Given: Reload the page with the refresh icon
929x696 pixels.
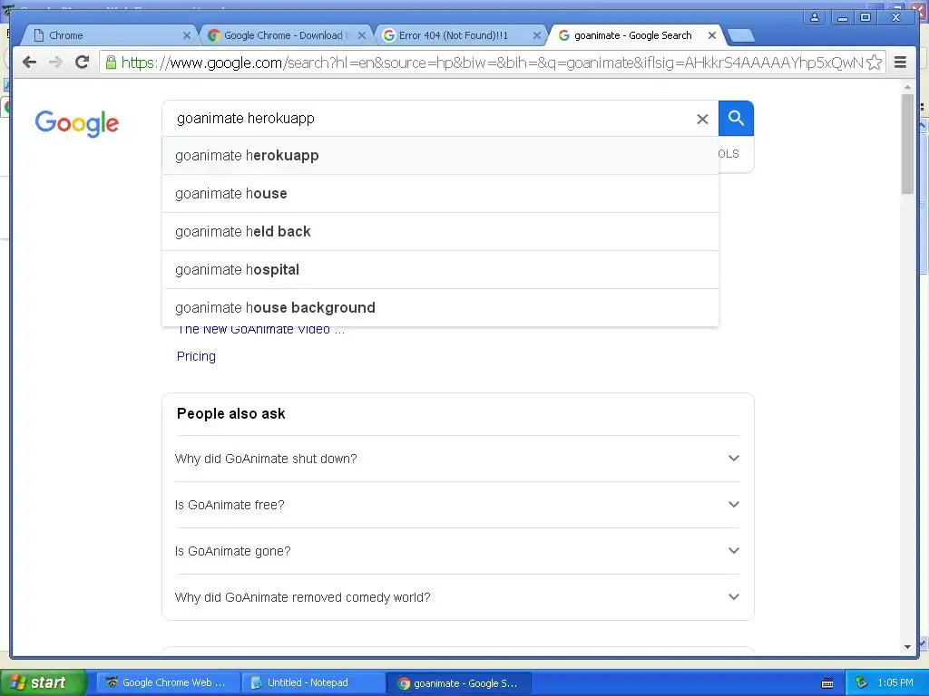Looking at the screenshot, I should (83, 63).
